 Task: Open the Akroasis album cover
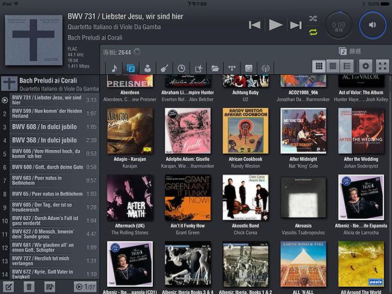303,197
